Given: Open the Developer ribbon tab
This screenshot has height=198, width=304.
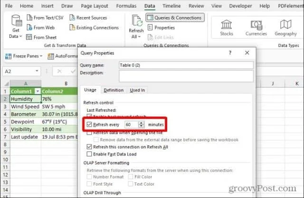Looking at the screenshot, I should 240,6.
